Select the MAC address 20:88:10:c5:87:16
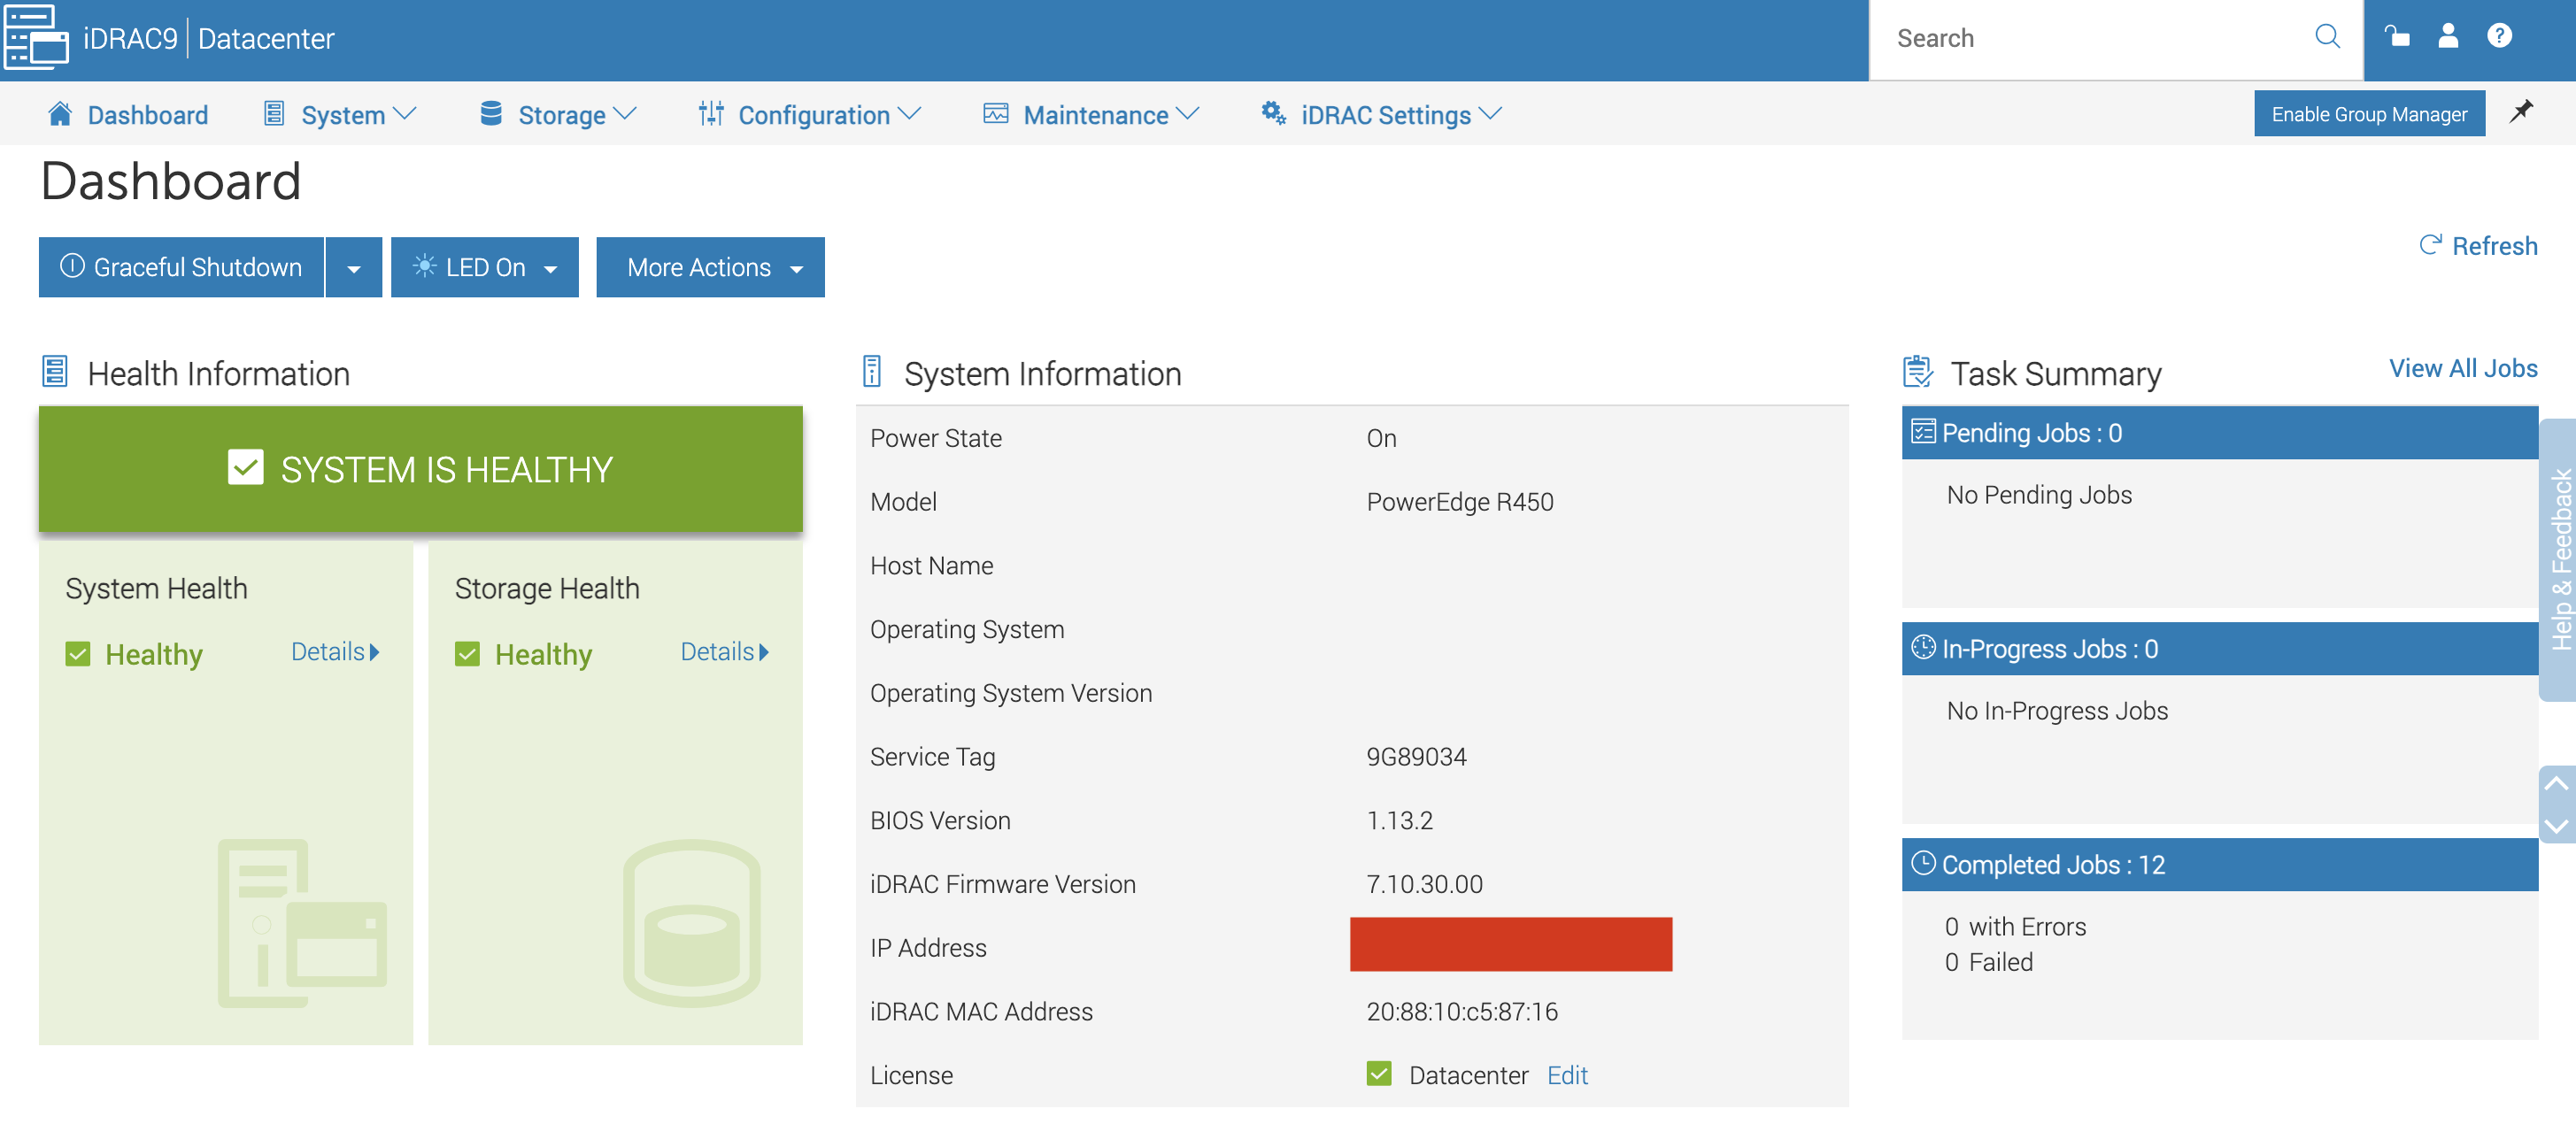The width and height of the screenshot is (2576, 1147). (x=1462, y=1011)
